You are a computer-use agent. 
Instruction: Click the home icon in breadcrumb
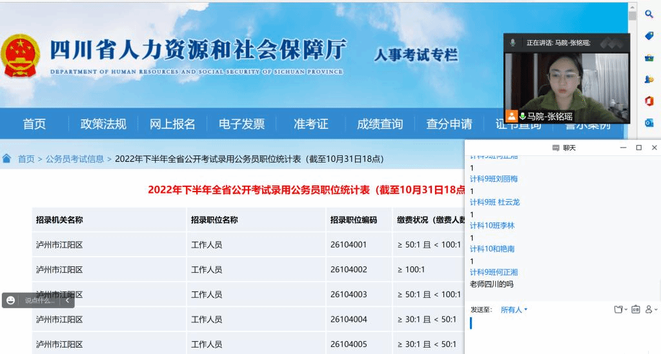click(x=7, y=159)
